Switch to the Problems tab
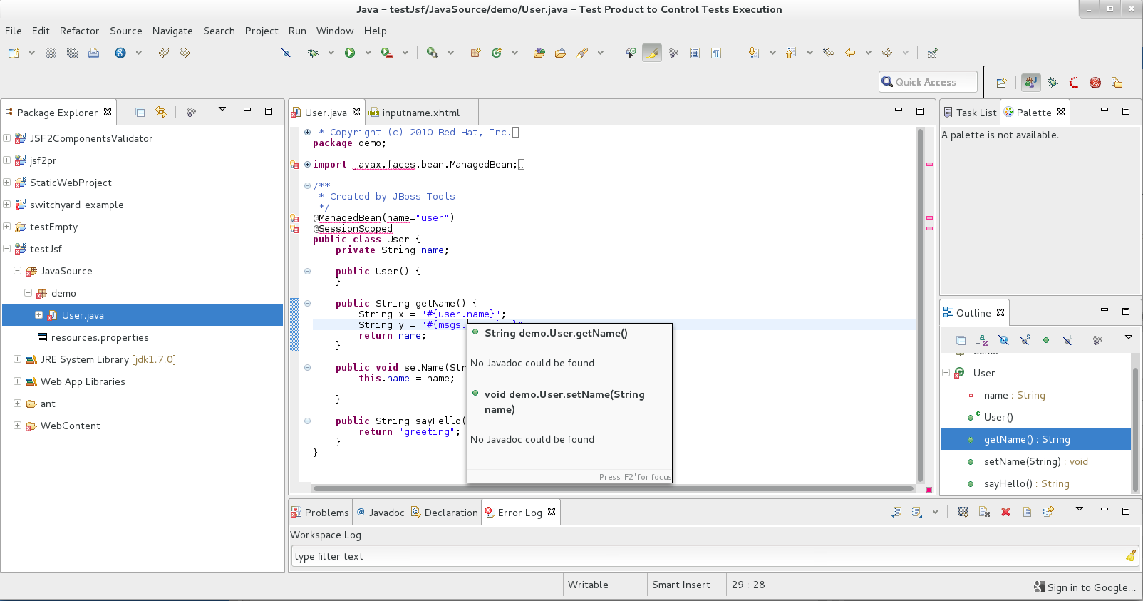Image resolution: width=1143 pixels, height=601 pixels. coord(319,513)
